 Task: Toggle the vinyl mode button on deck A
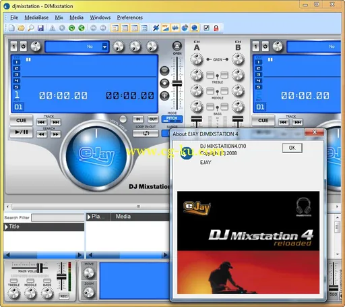[x=123, y=119]
